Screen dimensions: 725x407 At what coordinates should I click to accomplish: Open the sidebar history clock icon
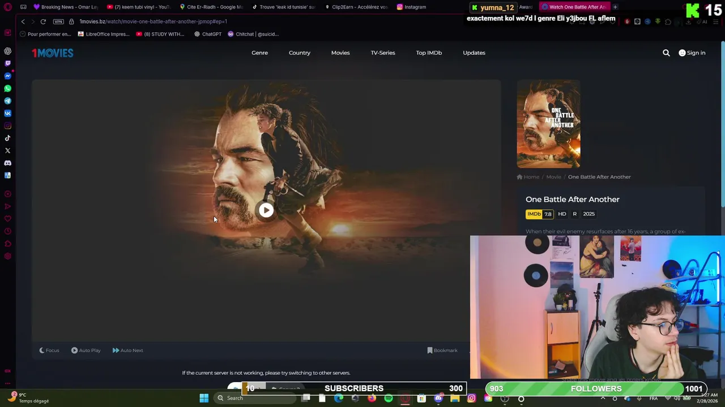7,231
